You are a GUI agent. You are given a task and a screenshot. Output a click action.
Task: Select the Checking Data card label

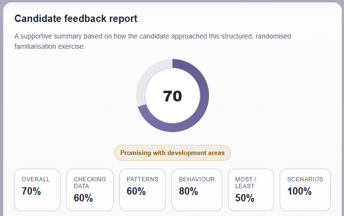90,182
